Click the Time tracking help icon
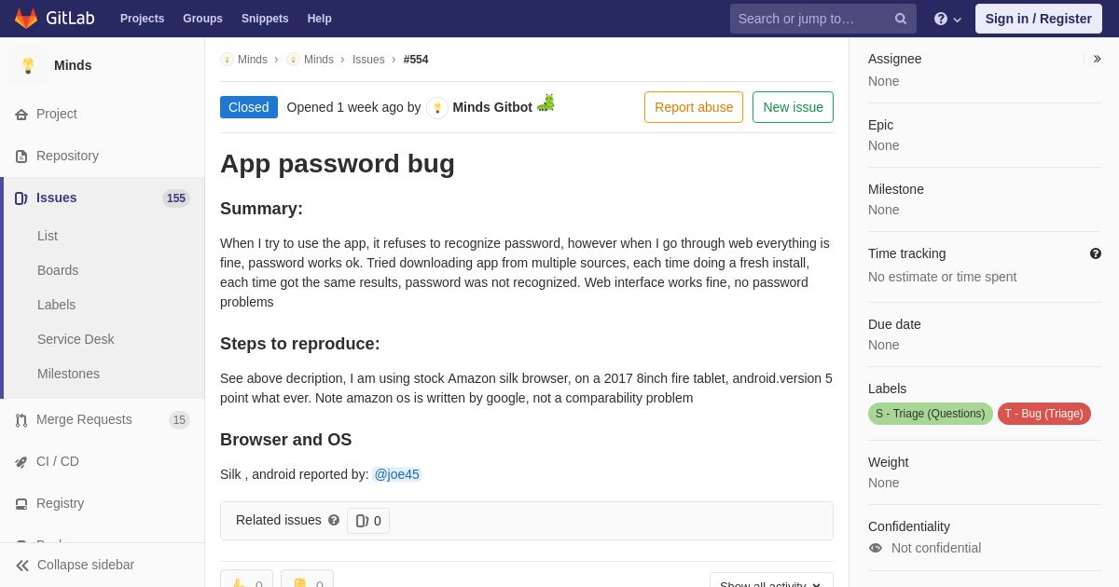Viewport: 1119px width, 587px height. coord(1096,253)
